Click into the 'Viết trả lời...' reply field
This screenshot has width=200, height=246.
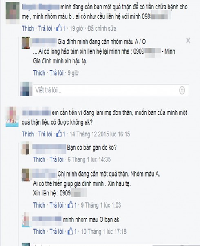pos(111,90)
